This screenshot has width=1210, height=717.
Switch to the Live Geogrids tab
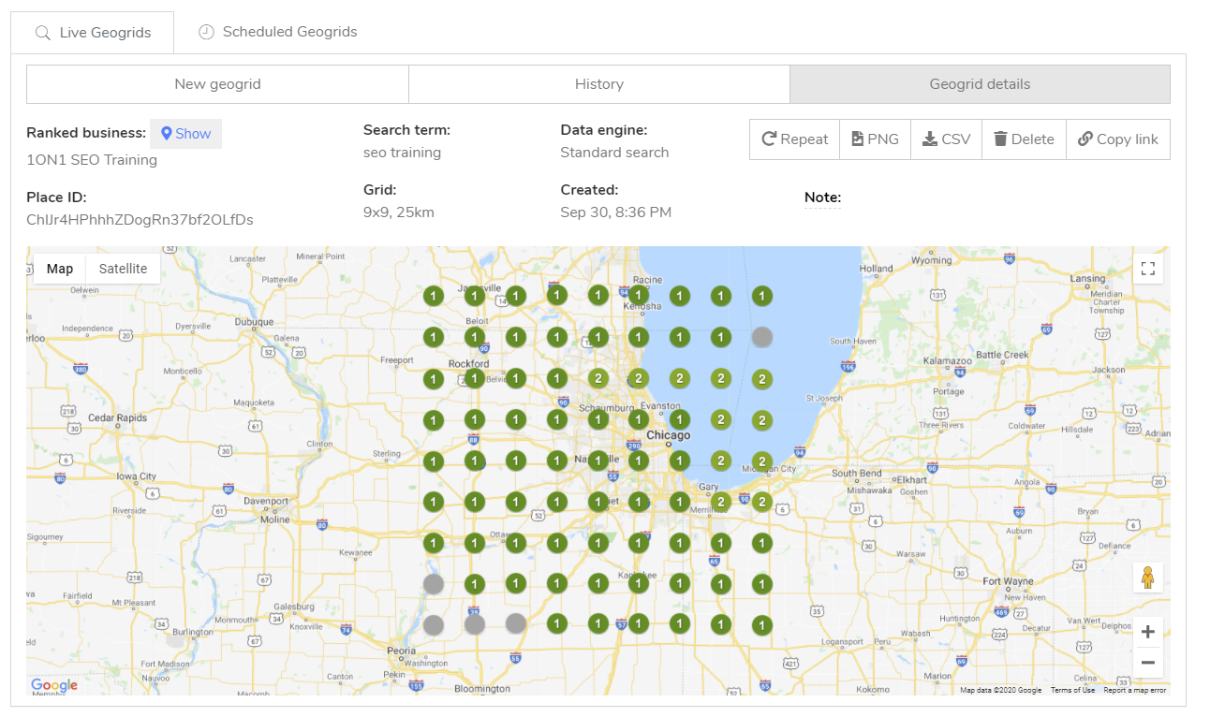[93, 32]
